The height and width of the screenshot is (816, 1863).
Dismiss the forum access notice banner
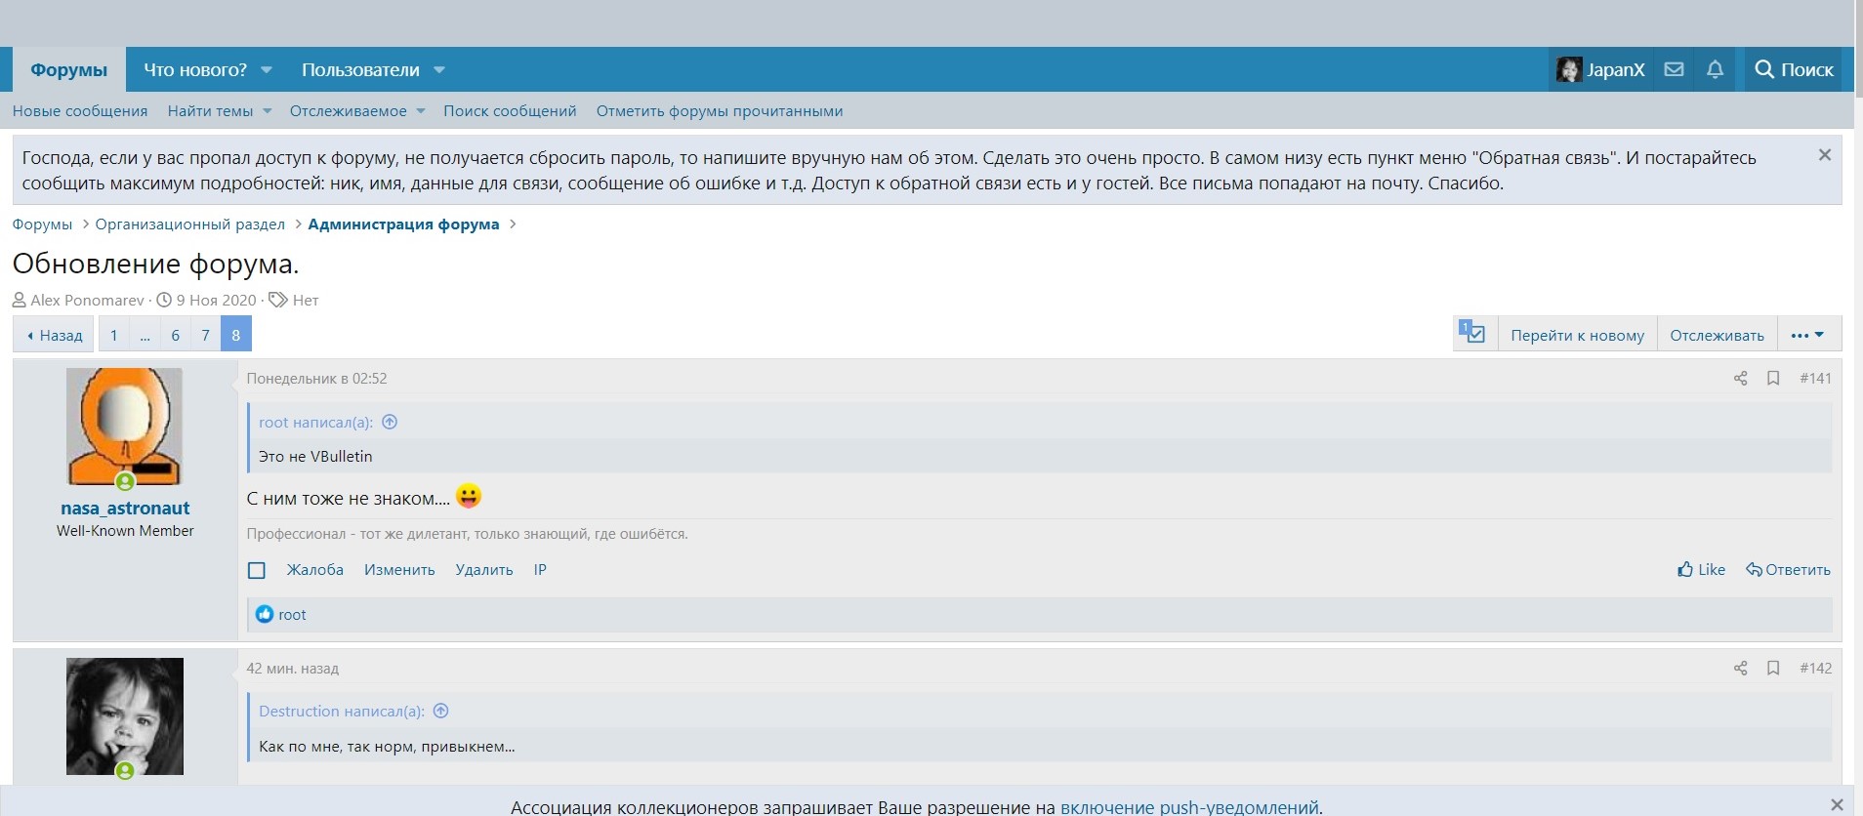[x=1824, y=155]
